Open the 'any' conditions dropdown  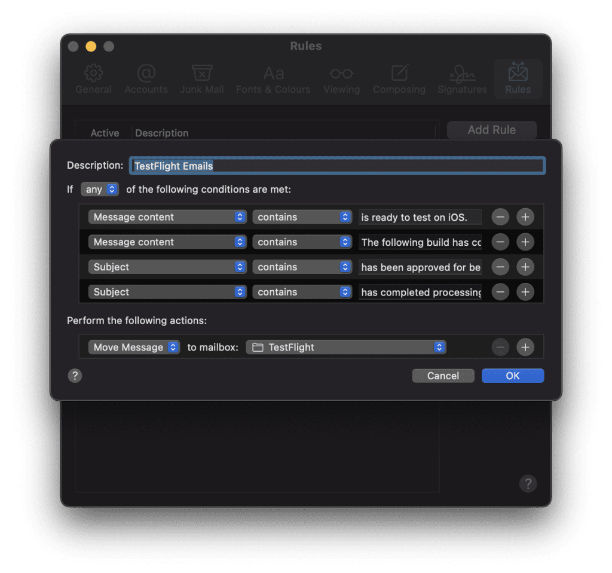coord(100,190)
